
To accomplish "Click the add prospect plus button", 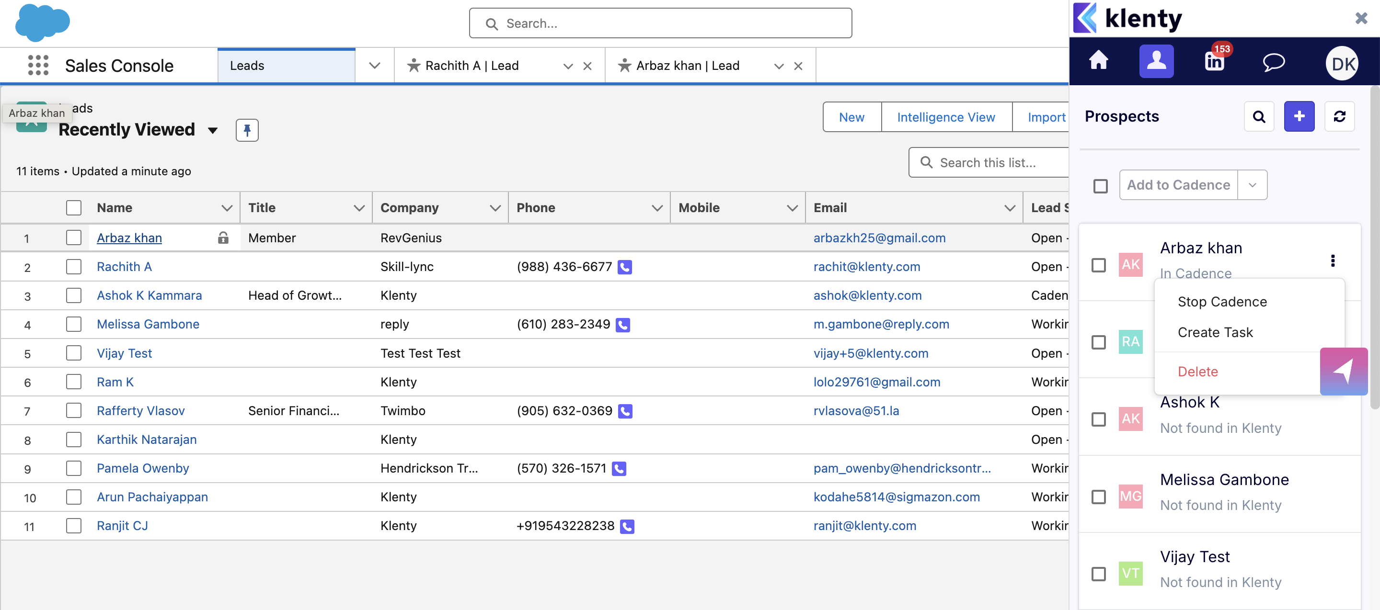I will click(x=1299, y=116).
